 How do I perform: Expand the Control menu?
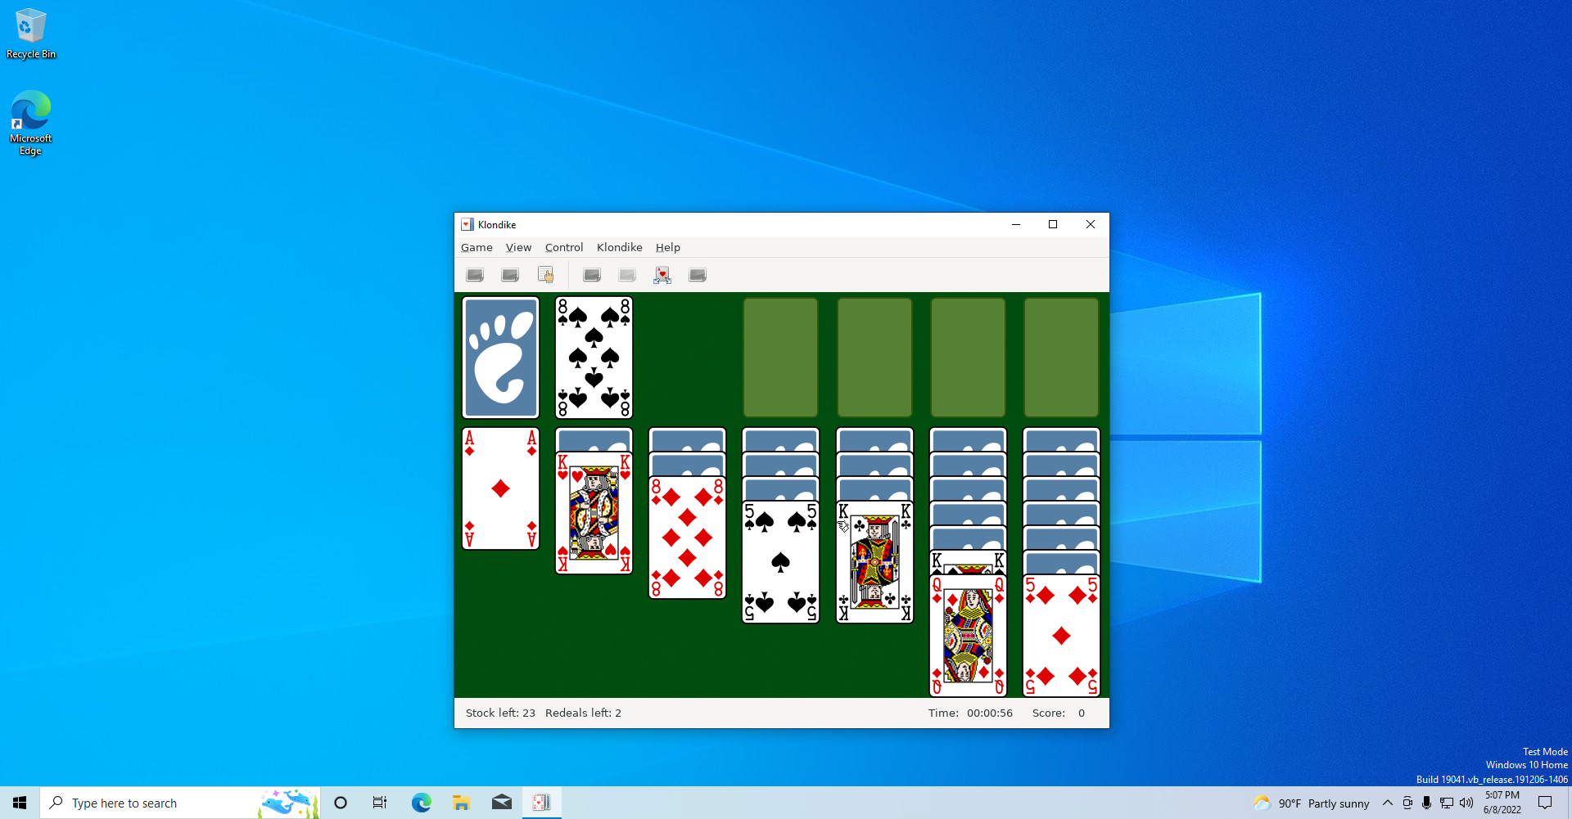(x=564, y=247)
